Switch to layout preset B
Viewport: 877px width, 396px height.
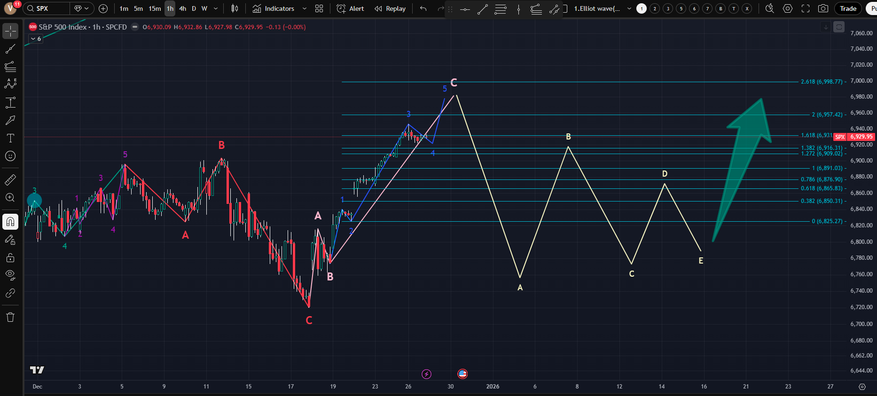(720, 8)
